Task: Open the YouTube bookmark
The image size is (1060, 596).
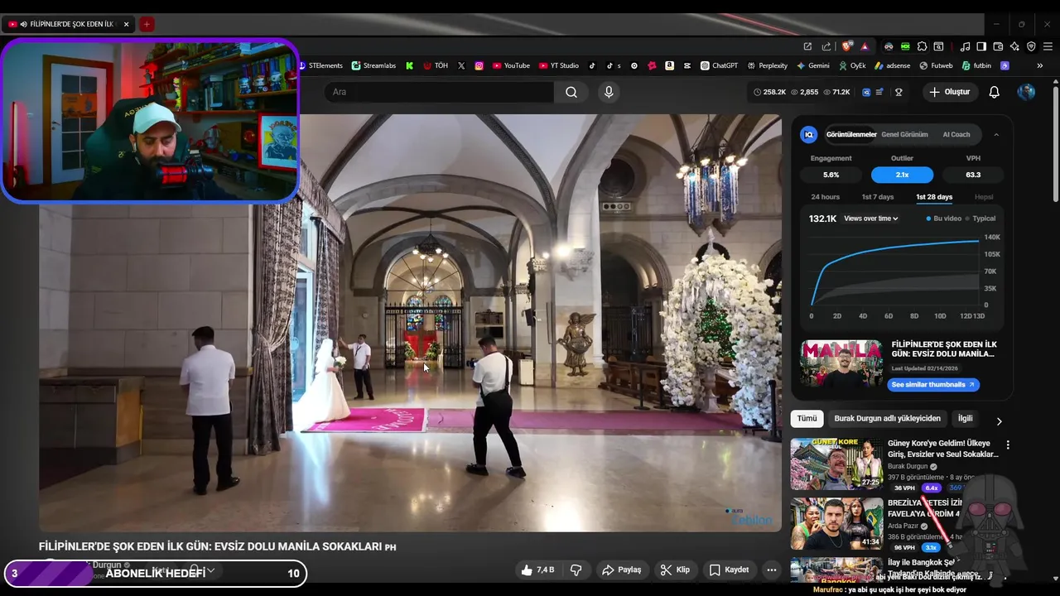Action: coord(511,65)
